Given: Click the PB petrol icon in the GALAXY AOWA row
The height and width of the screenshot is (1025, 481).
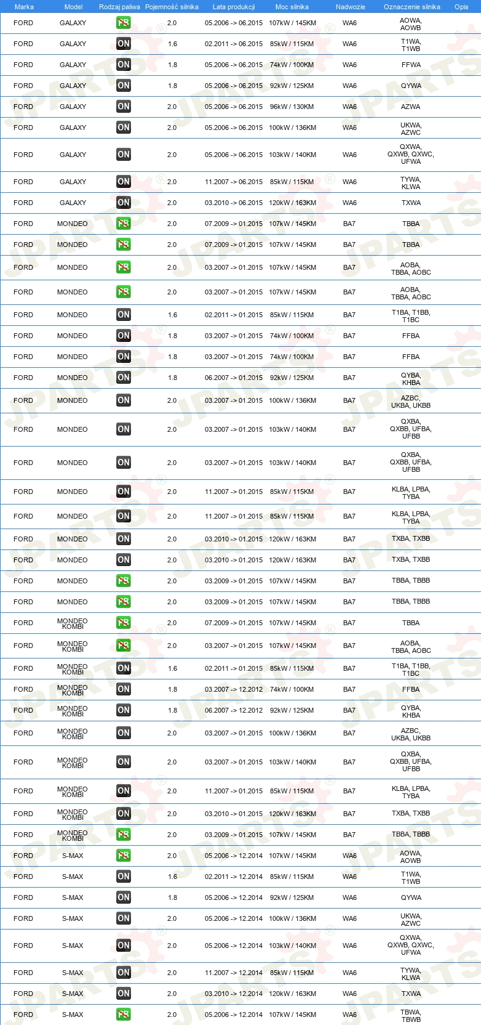Looking at the screenshot, I should coord(124,23).
